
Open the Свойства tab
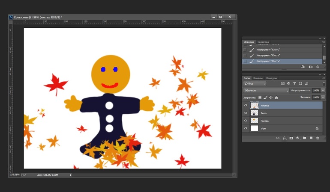pyautogui.click(x=263, y=42)
